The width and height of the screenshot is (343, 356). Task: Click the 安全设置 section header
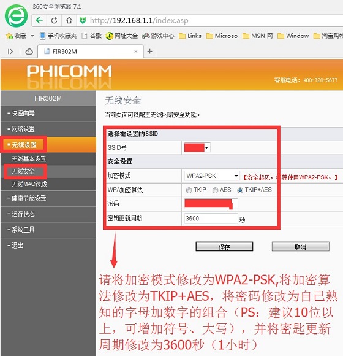(x=120, y=161)
